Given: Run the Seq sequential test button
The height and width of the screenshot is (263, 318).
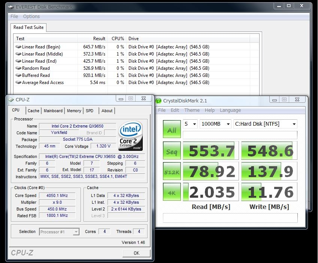Looking at the screenshot, I should [172, 151].
